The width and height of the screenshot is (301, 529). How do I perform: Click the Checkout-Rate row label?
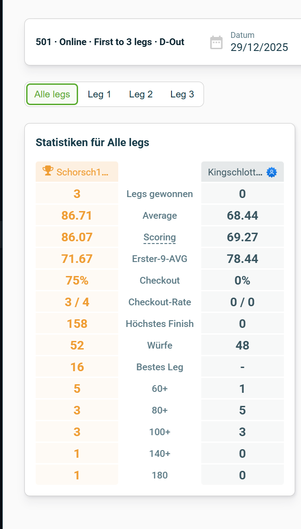(159, 302)
